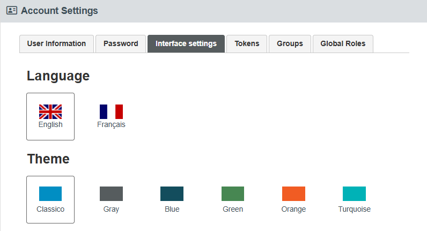The image size is (427, 231).
Task: Select the Interface settings tab
Action: pyautogui.click(x=186, y=44)
